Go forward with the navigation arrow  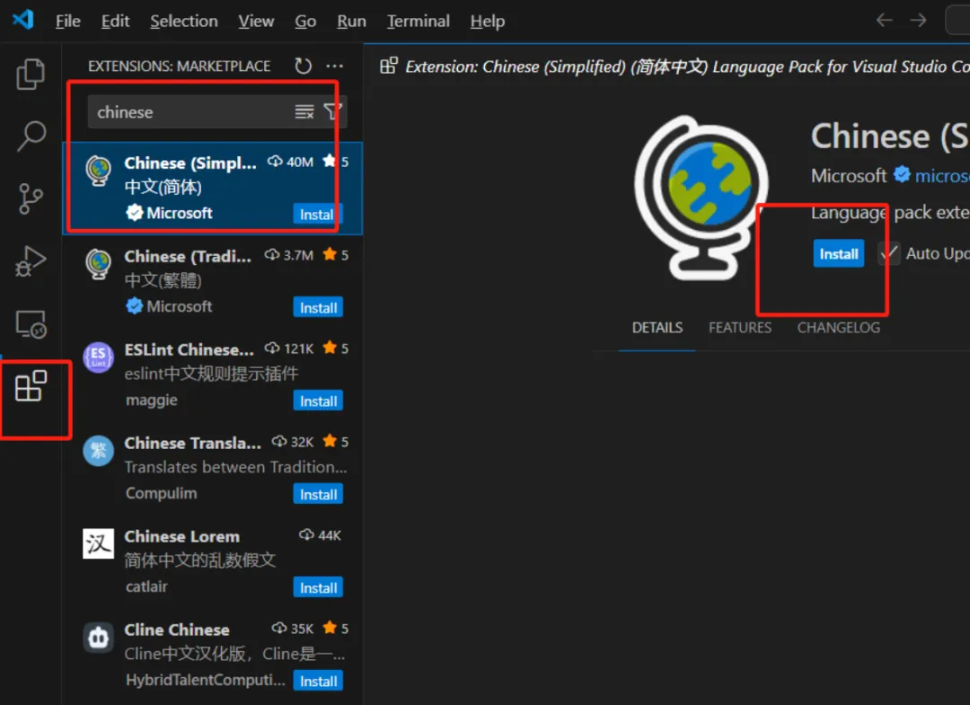point(918,21)
